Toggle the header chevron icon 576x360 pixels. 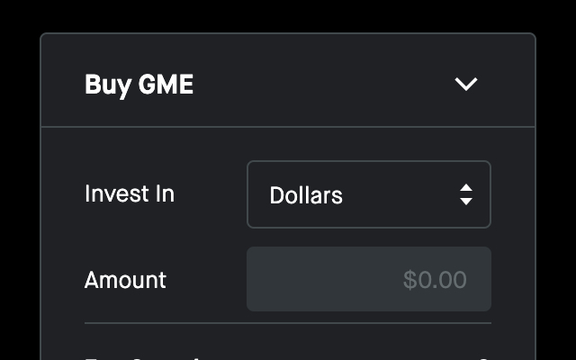point(466,84)
